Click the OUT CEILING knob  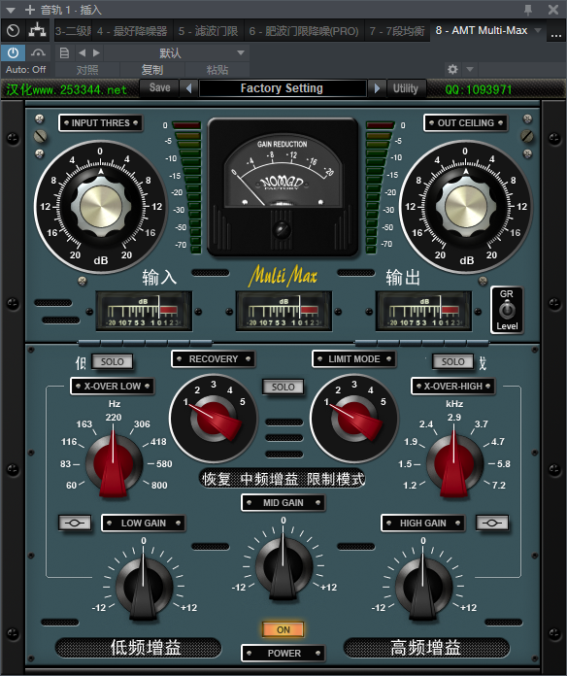pyautogui.click(x=465, y=207)
